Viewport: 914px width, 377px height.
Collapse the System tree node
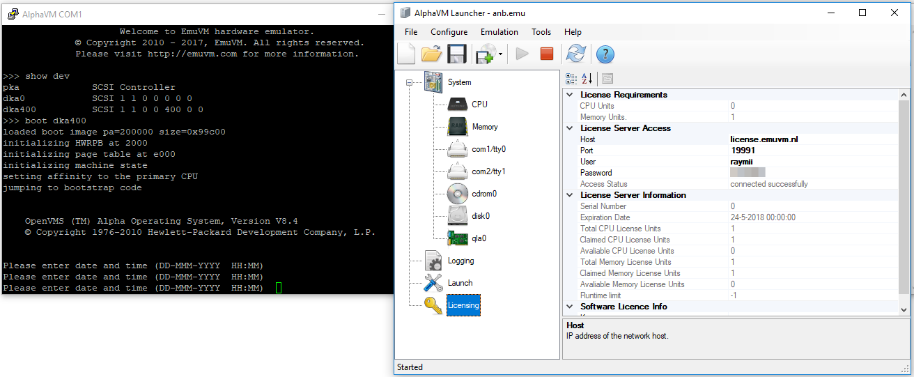[x=408, y=82]
